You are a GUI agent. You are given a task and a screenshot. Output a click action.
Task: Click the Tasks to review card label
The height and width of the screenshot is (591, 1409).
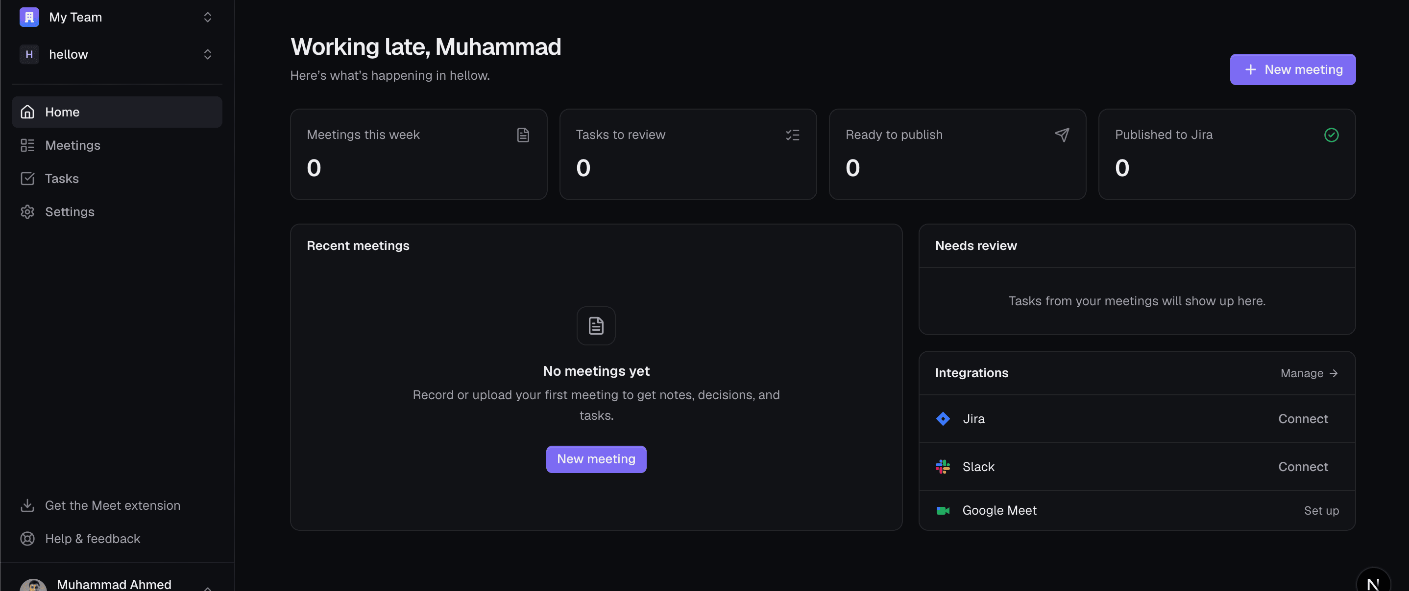620,135
